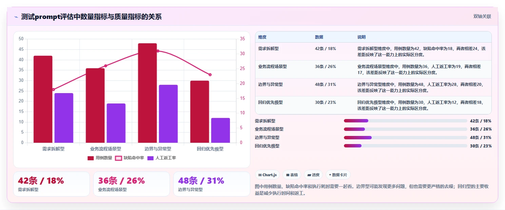The height and width of the screenshot is (210, 505).
Task: Click the 回归优先级型 description cell
Action: click(422, 106)
